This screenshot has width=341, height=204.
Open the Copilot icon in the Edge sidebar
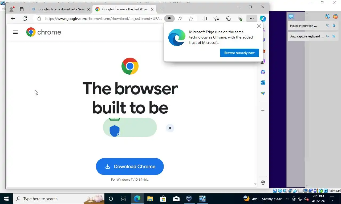coord(263,19)
